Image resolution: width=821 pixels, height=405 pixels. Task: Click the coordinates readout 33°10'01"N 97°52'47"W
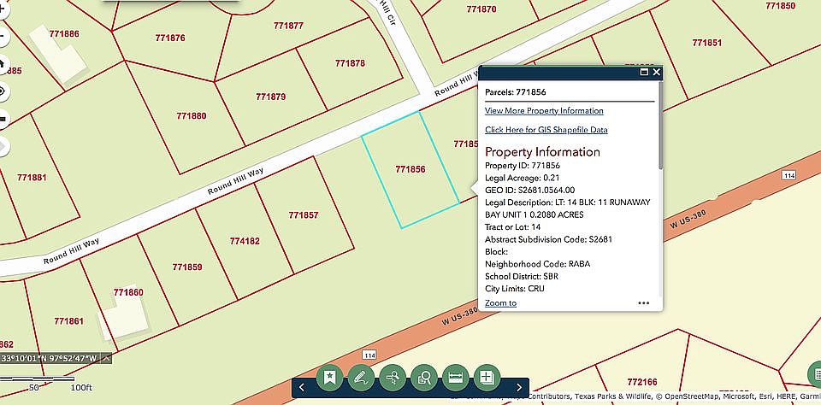(50, 358)
